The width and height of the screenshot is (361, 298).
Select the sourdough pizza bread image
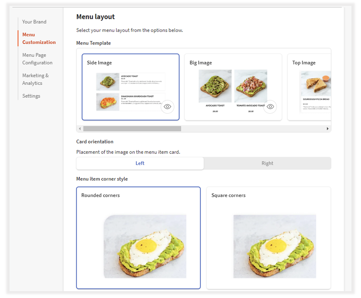pyautogui.click(x=316, y=83)
